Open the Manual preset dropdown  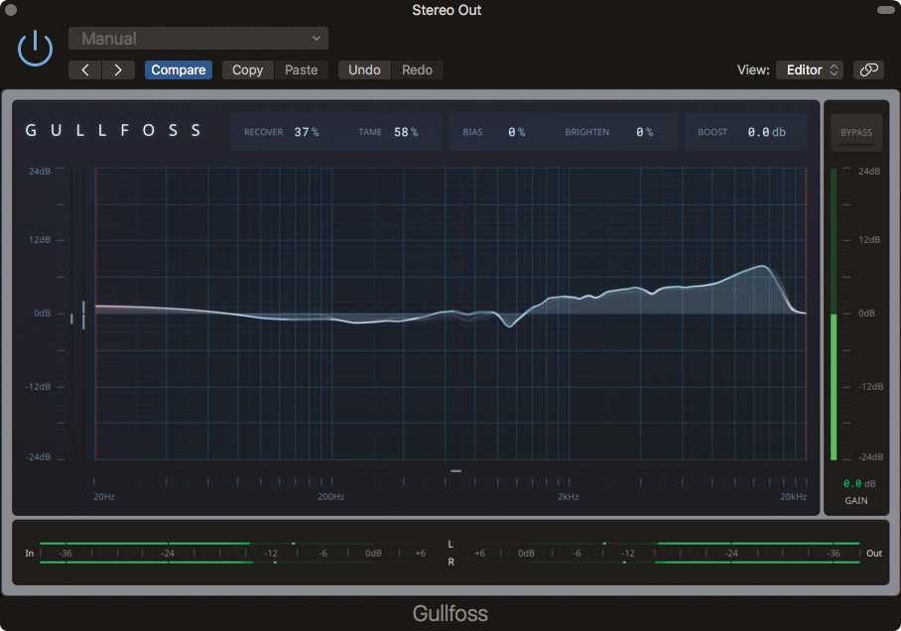(198, 39)
